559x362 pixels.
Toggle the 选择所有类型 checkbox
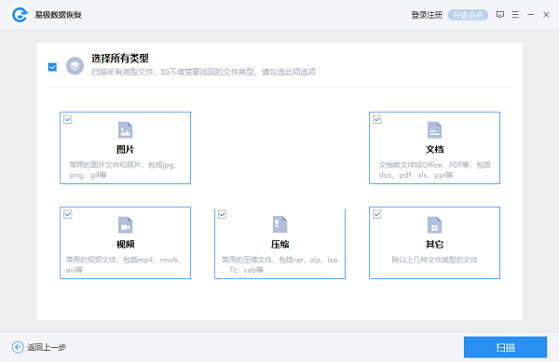(x=52, y=67)
